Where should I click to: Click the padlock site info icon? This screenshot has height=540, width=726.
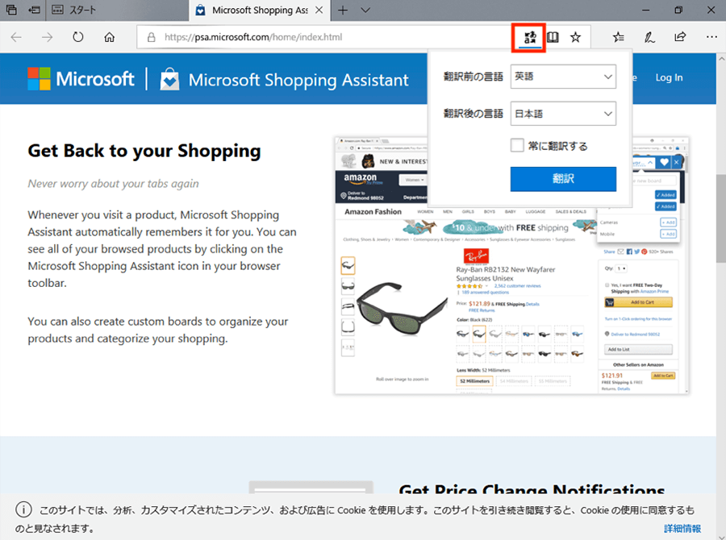(151, 38)
